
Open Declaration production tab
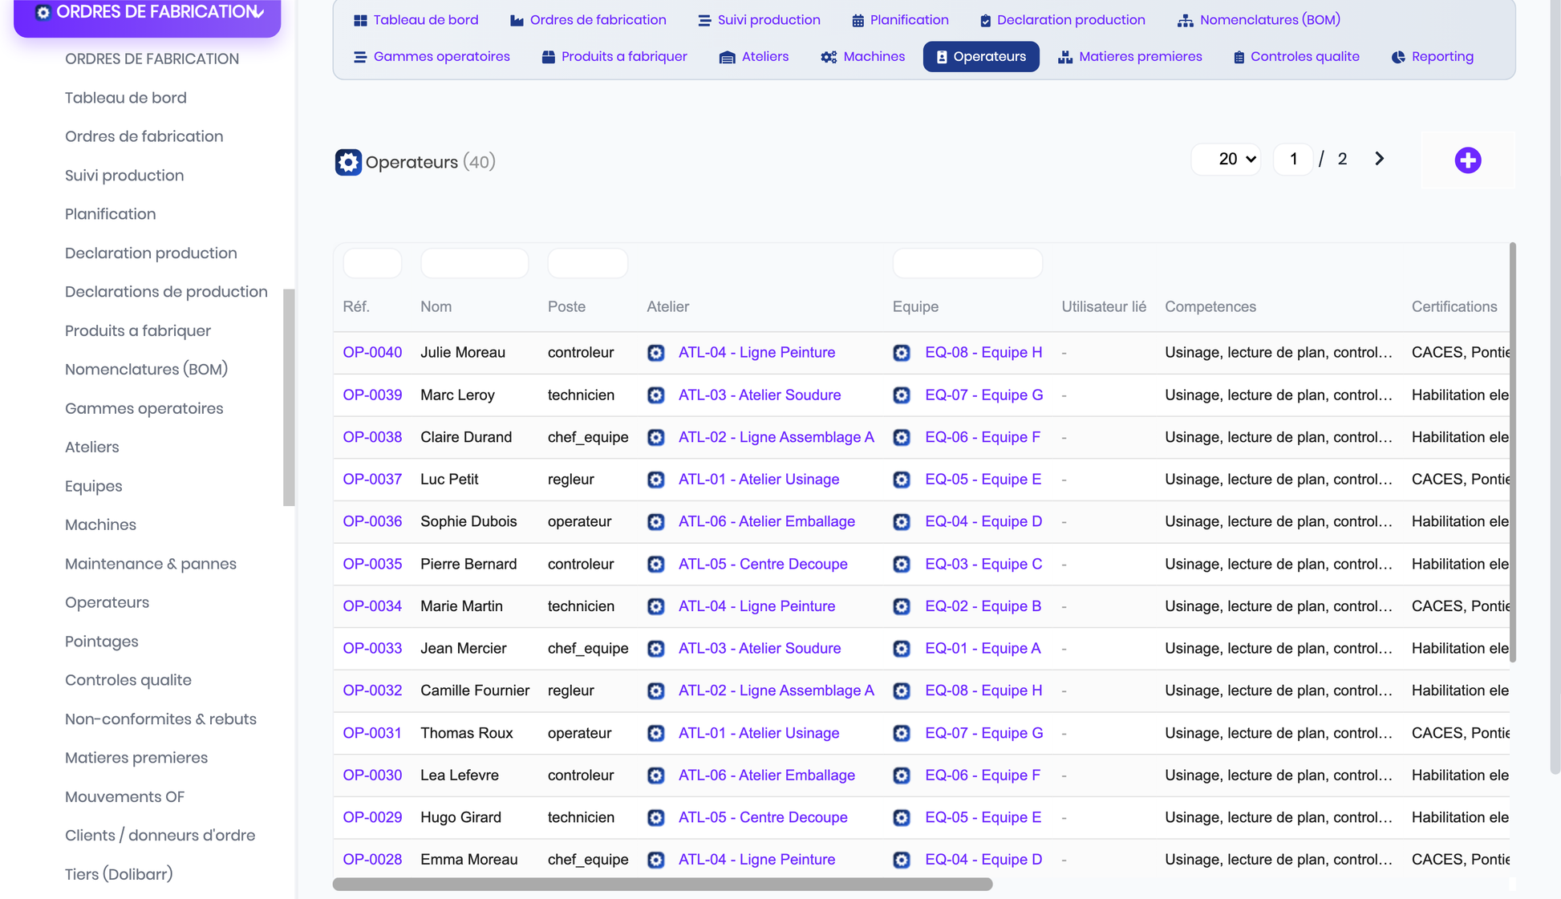[x=1063, y=20]
